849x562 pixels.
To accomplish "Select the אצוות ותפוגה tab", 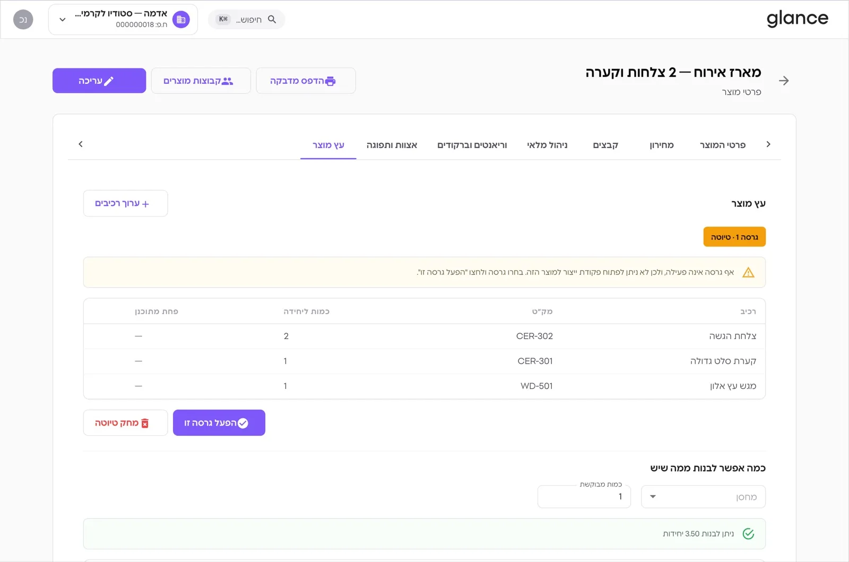I will pyautogui.click(x=392, y=145).
